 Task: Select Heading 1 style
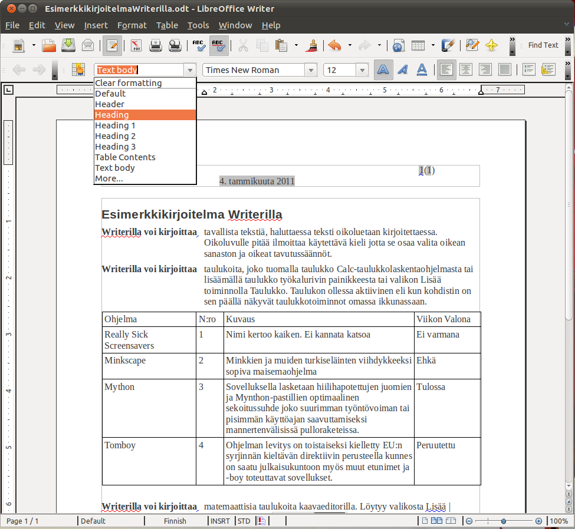145,125
